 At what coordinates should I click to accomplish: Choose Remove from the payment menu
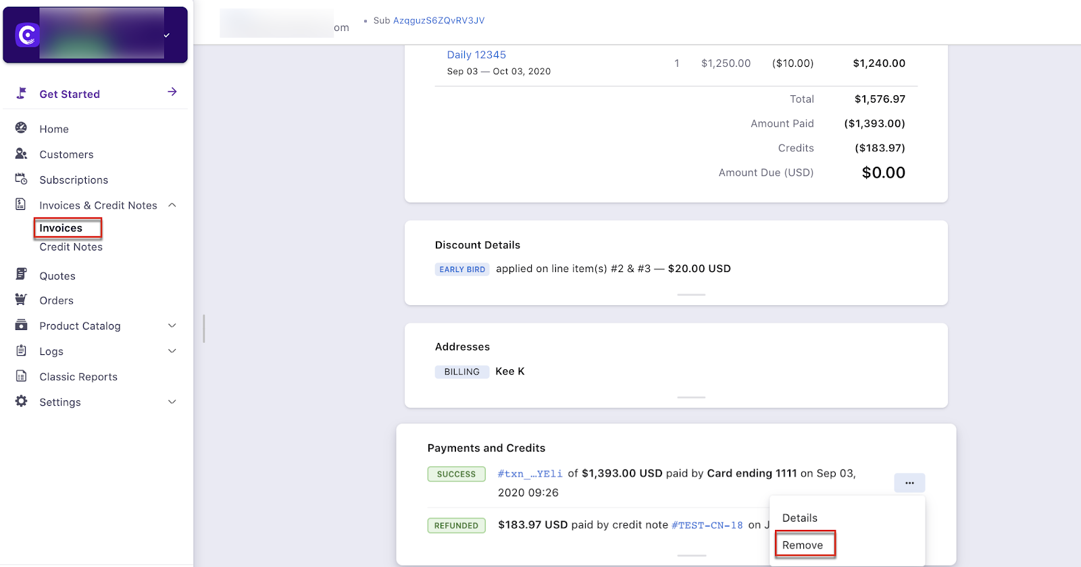point(803,545)
